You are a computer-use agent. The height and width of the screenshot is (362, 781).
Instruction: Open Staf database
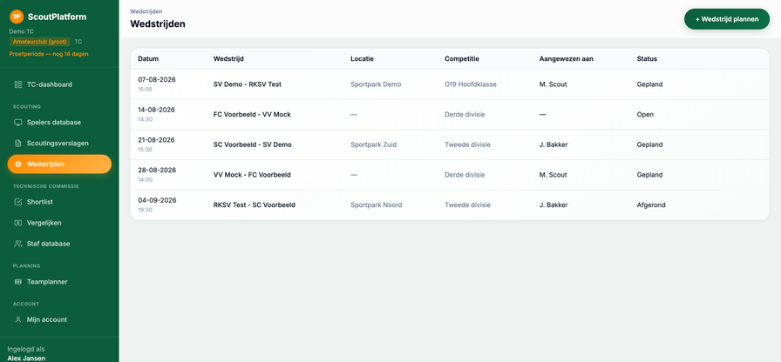click(59, 244)
